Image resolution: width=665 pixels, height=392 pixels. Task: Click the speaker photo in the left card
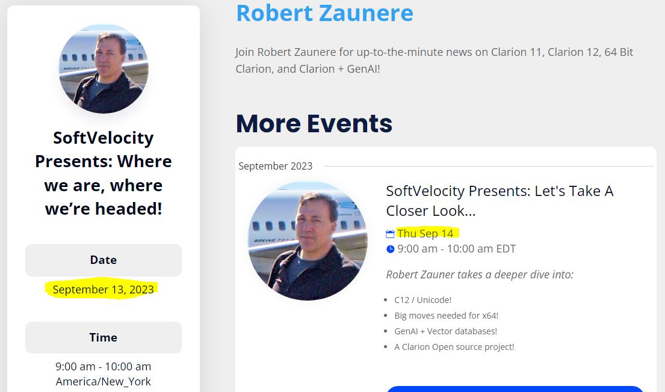pos(103,69)
